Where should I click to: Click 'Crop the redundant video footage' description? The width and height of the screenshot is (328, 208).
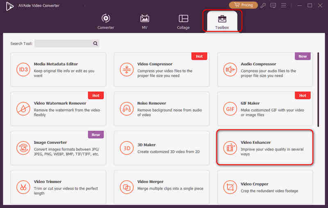click(269, 191)
